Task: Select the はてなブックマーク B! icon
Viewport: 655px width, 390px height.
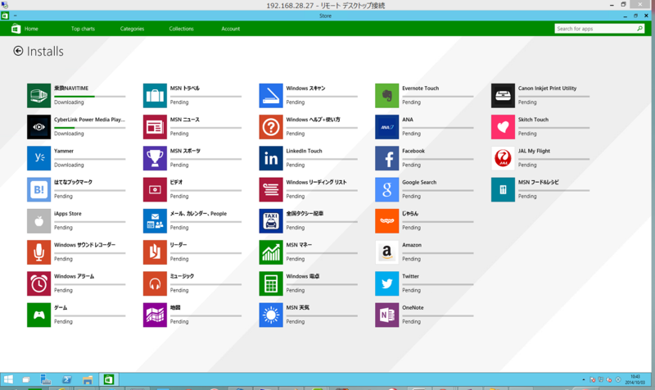Action: pos(38,190)
